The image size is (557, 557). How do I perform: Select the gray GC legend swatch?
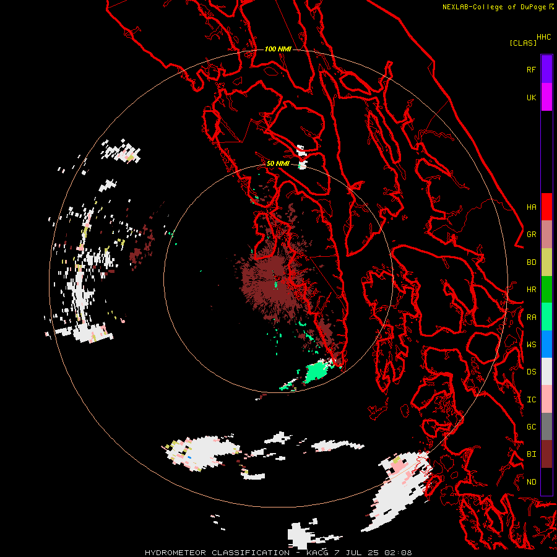[x=546, y=426]
